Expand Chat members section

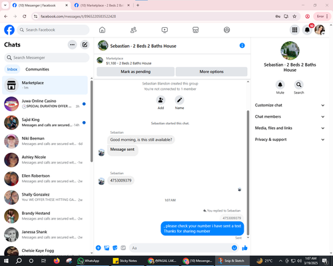290,116
